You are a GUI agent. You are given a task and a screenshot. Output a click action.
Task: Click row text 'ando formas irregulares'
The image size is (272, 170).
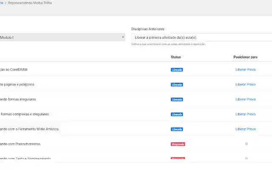[18, 99]
